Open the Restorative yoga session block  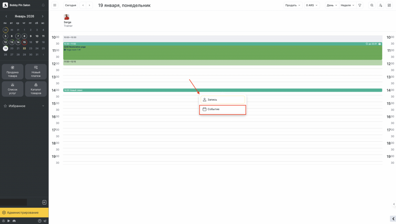(x=222, y=53)
